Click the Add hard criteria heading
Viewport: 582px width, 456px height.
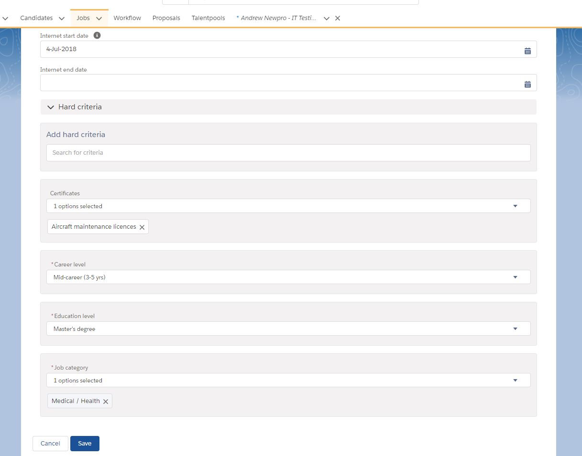76,135
